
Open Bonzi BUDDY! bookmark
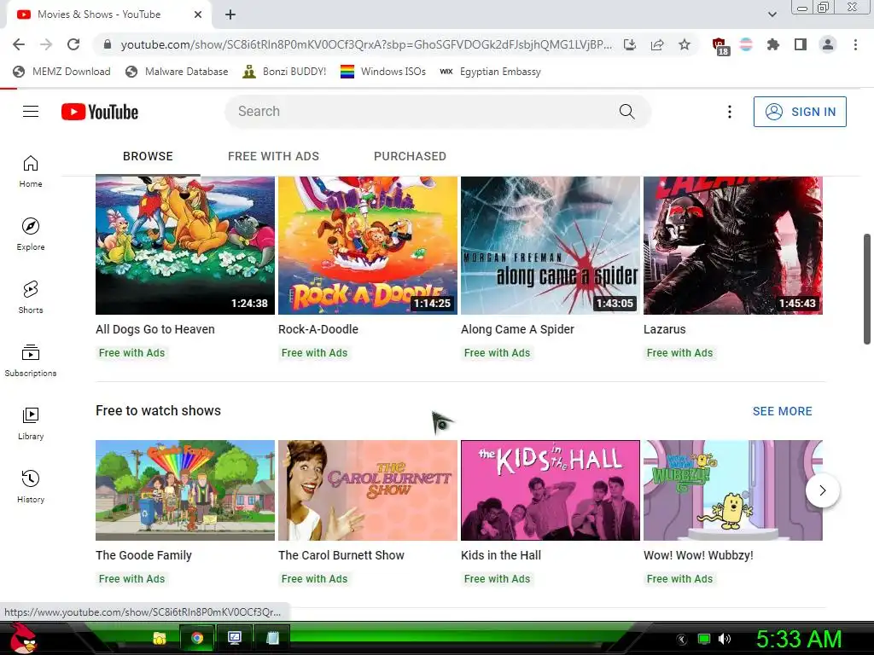click(284, 72)
